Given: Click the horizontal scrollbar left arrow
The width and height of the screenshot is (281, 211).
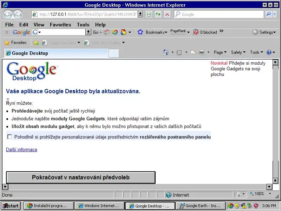Looking at the screenshot, I should 5,187.
